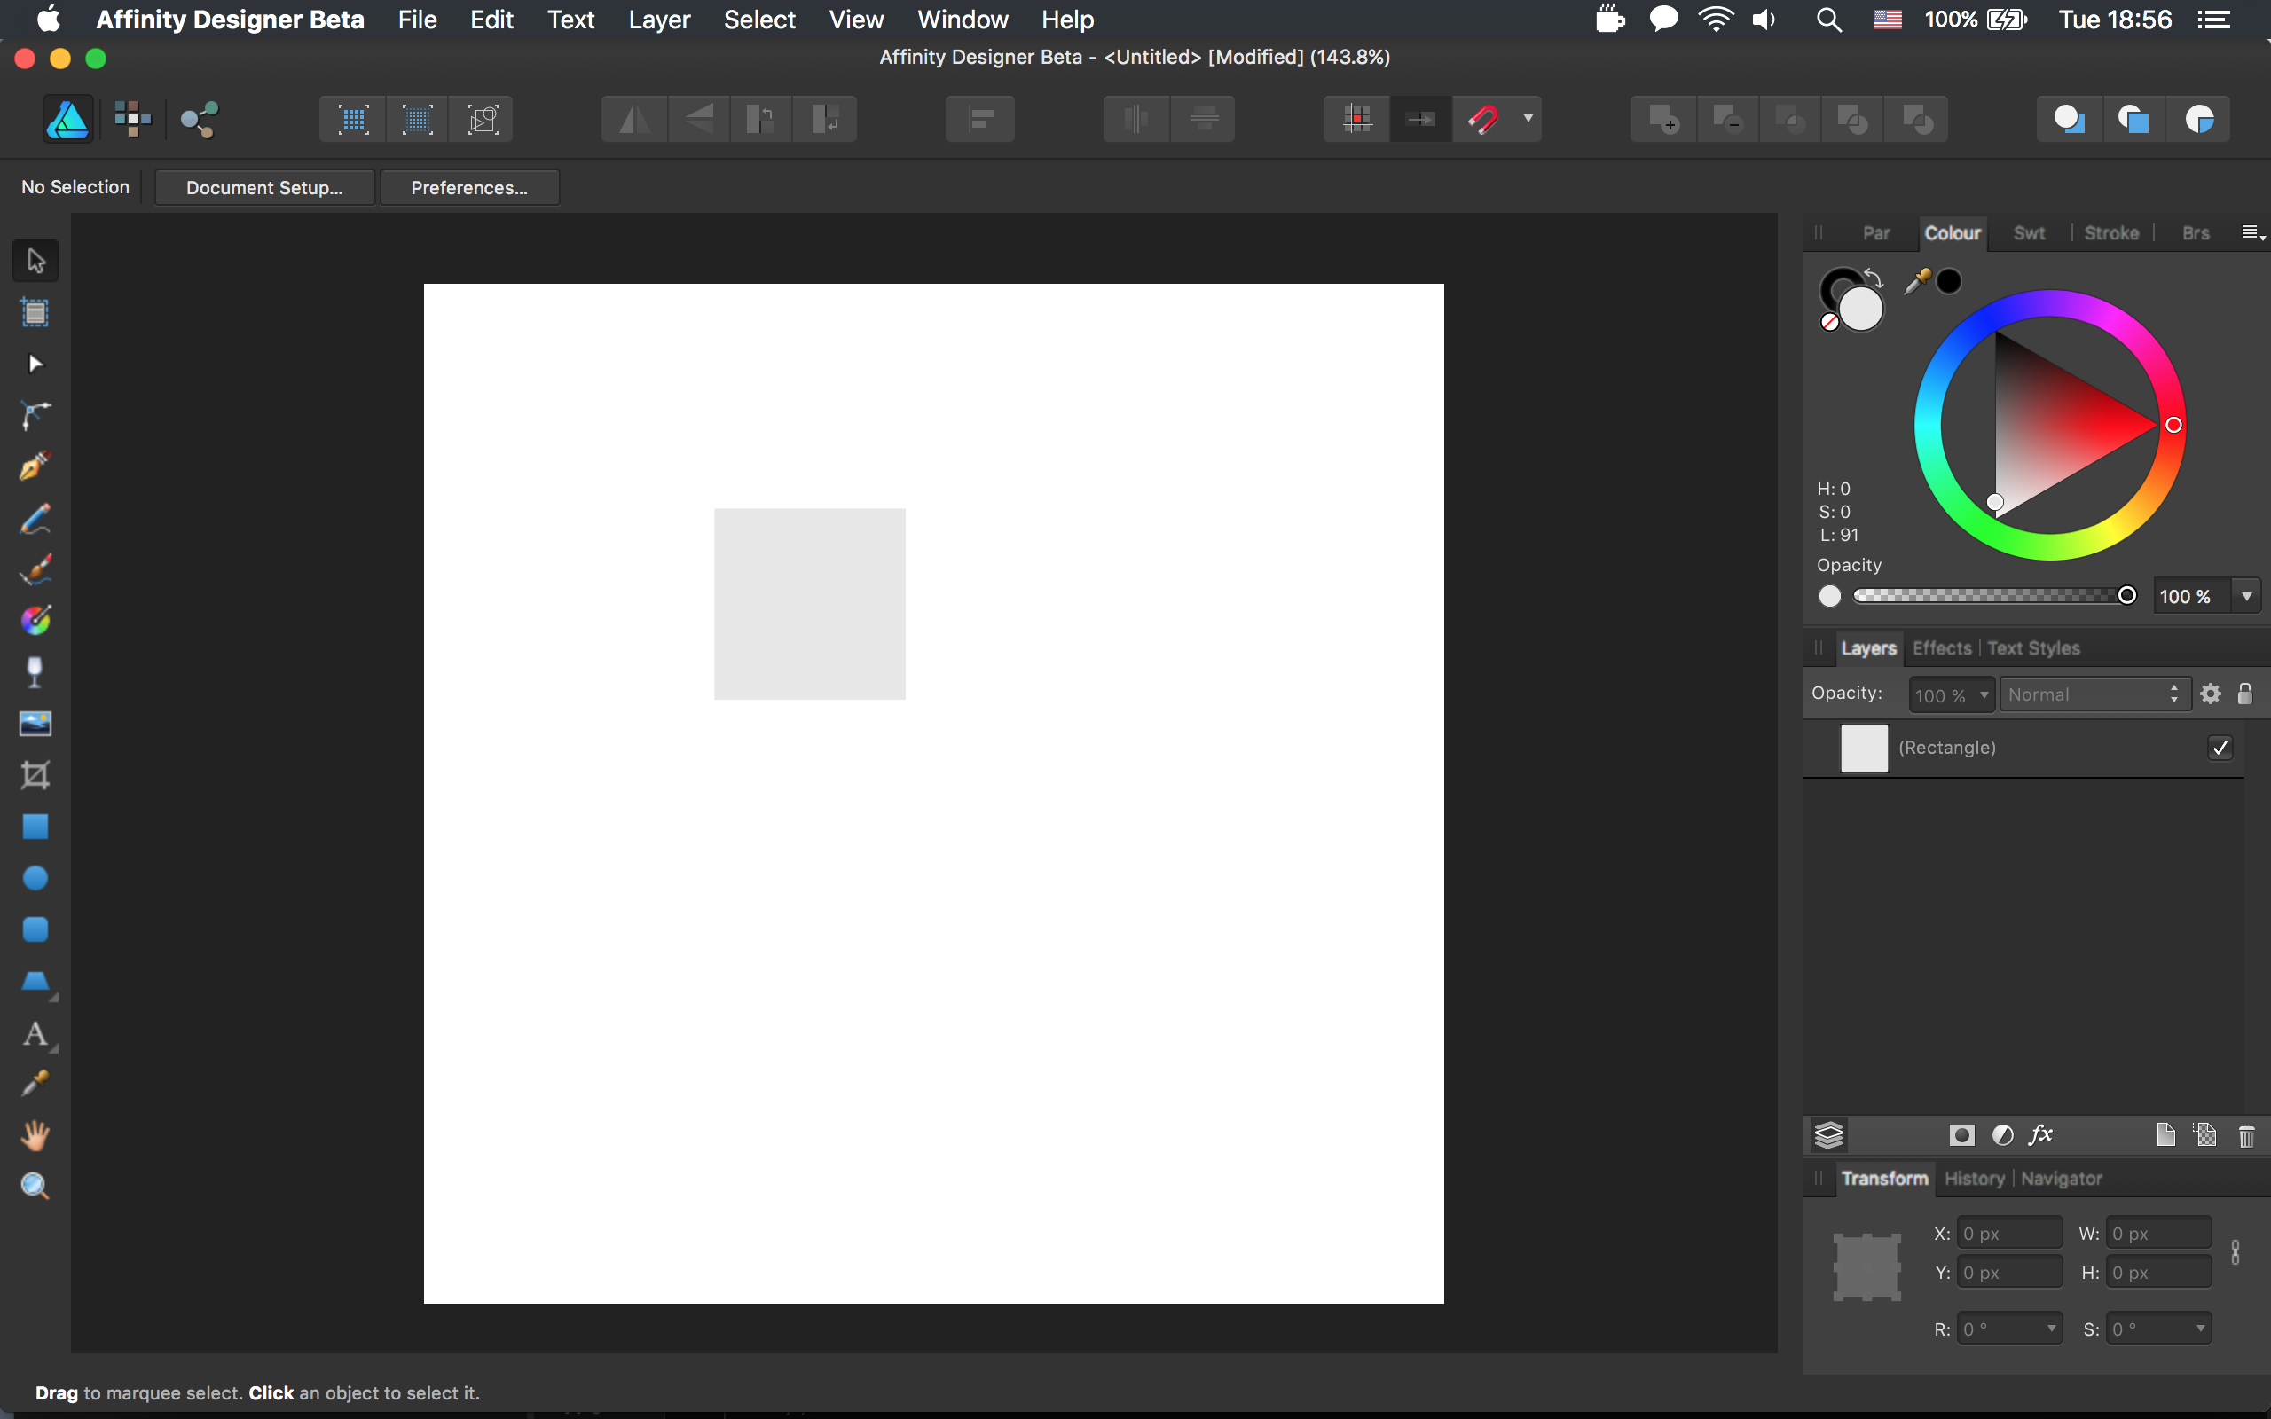This screenshot has height=1419, width=2271.
Task: Click the Preferences... button
Action: 469,188
